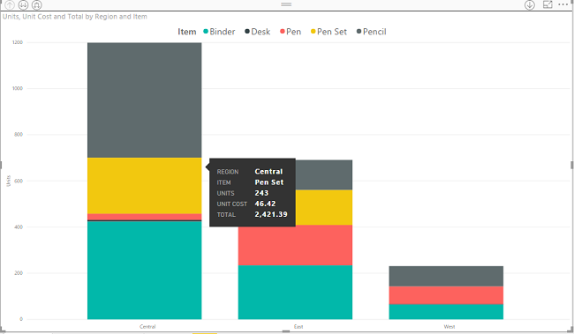Viewport: 574px width, 334px height.
Task: Click the 1200 y-axis value
Action: (18, 42)
